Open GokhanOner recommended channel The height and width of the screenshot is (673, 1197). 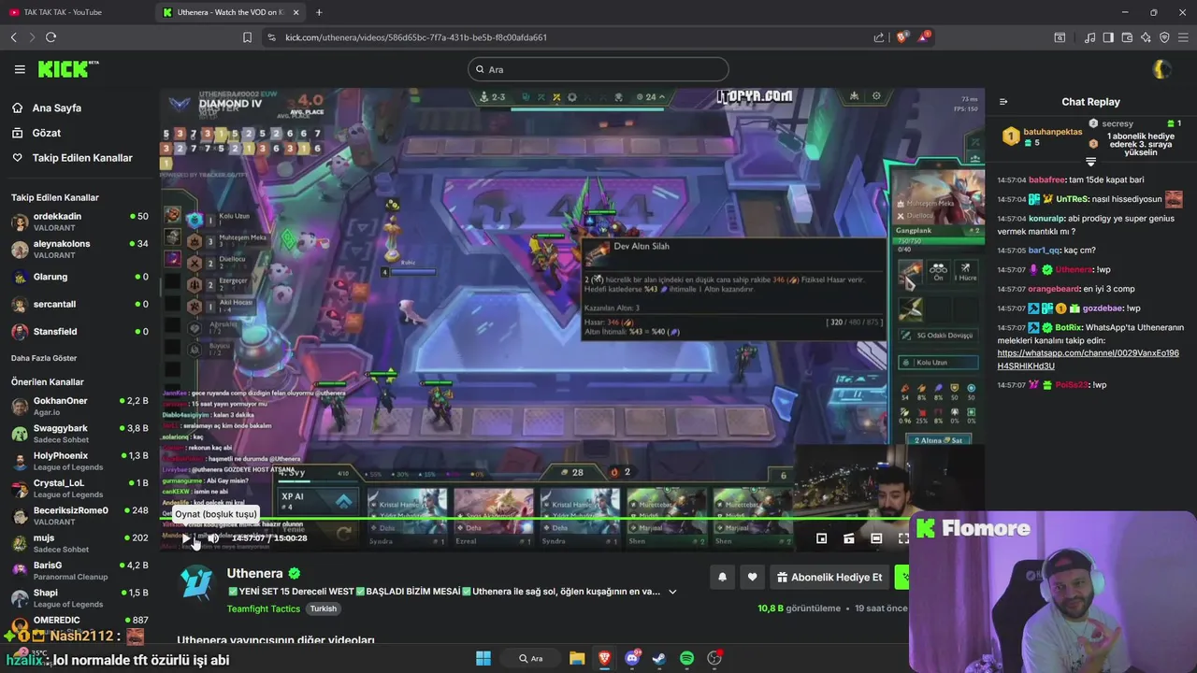(x=79, y=407)
